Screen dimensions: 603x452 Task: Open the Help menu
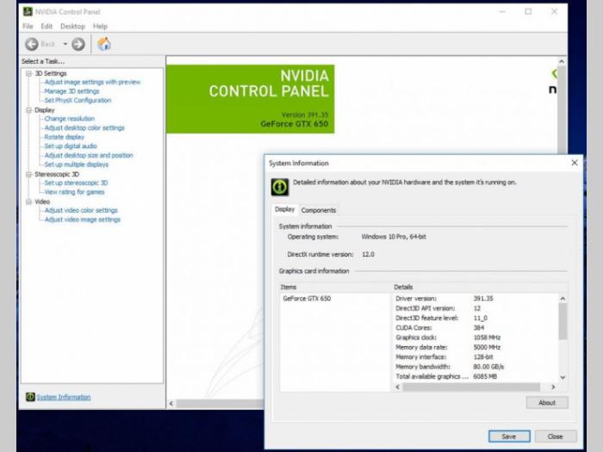[x=100, y=26]
